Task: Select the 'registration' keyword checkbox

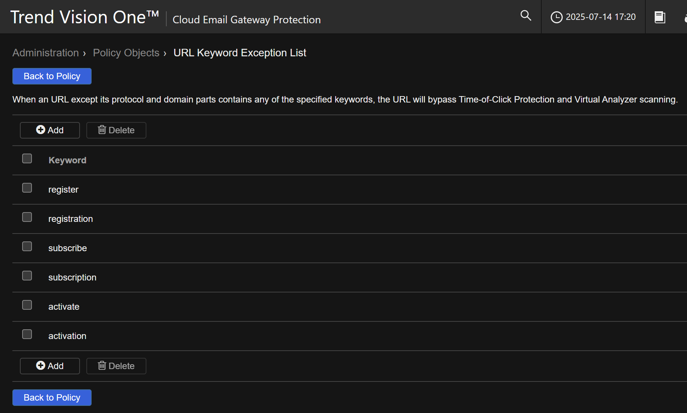Action: (27, 217)
